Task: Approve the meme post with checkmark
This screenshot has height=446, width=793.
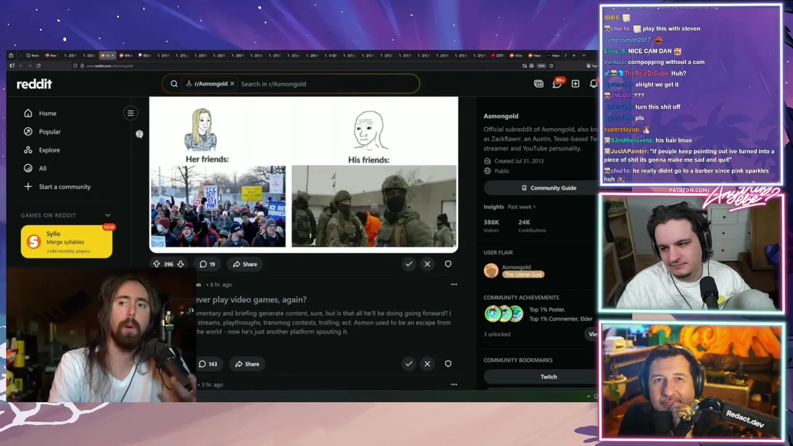Action: click(x=408, y=264)
